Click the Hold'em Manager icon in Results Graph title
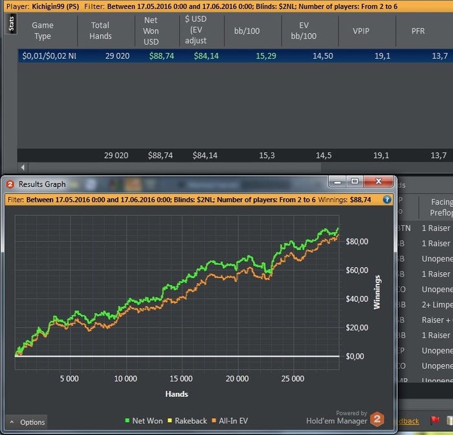The image size is (453, 435). pyautogui.click(x=10, y=184)
